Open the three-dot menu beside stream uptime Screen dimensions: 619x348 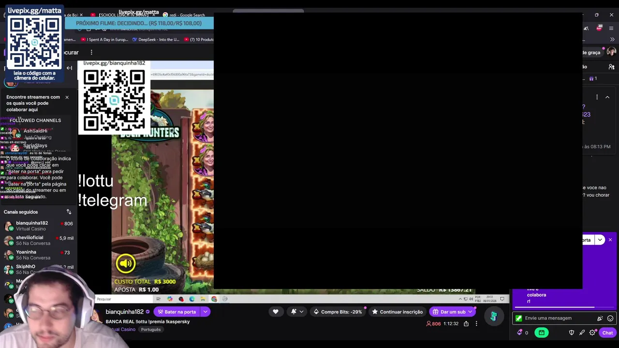476,324
